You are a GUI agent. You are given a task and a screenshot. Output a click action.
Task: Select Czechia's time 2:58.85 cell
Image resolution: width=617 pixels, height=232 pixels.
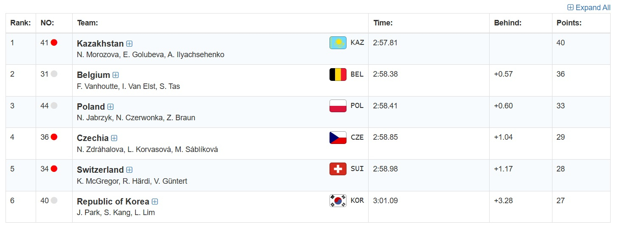click(385, 137)
